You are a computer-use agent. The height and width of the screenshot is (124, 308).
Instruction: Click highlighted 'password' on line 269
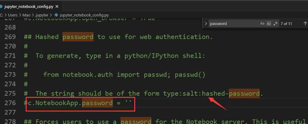point(78,37)
